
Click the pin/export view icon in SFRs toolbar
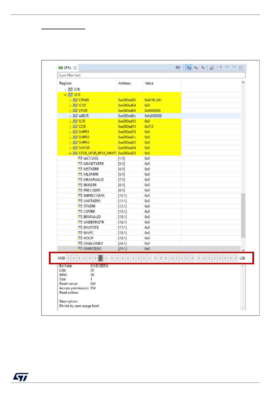click(x=219, y=68)
